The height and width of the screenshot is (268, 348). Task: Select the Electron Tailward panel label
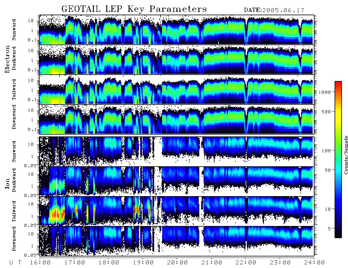point(14,90)
